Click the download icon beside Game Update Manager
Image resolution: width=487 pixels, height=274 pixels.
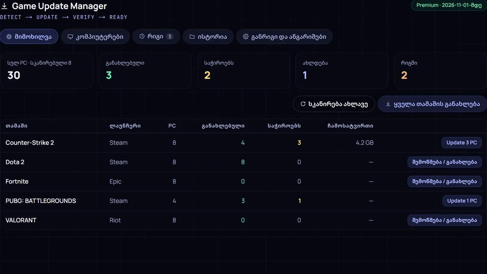[x=5, y=6]
